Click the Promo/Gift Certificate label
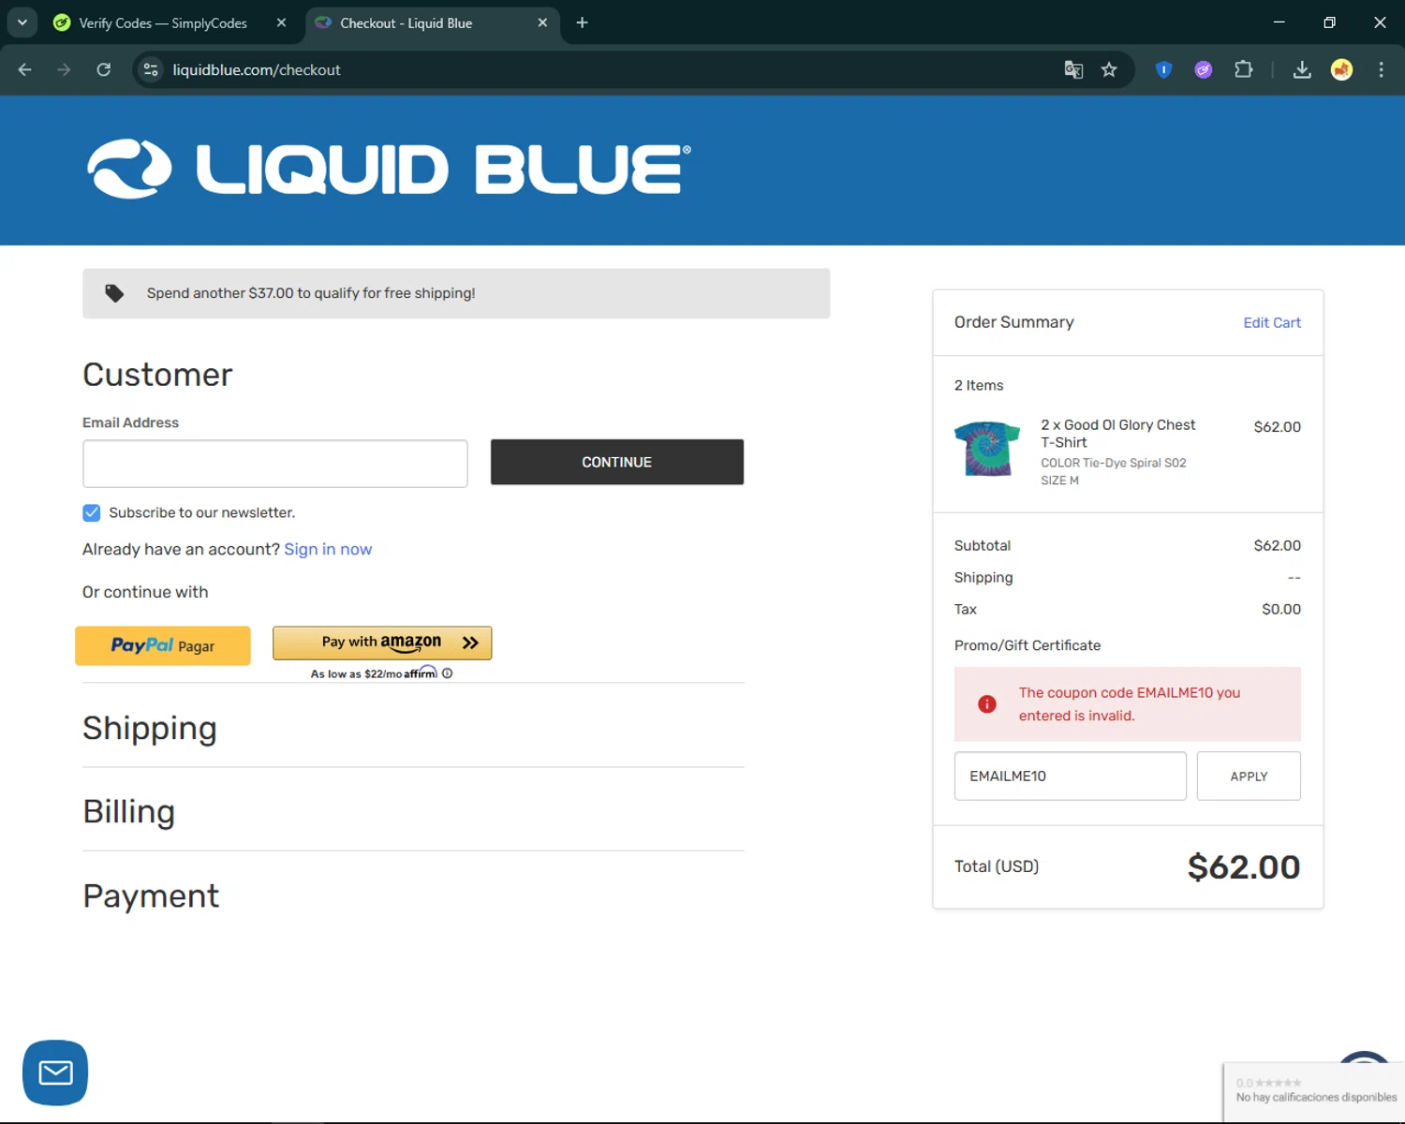Screen dimensions: 1405x1124 point(1028,645)
